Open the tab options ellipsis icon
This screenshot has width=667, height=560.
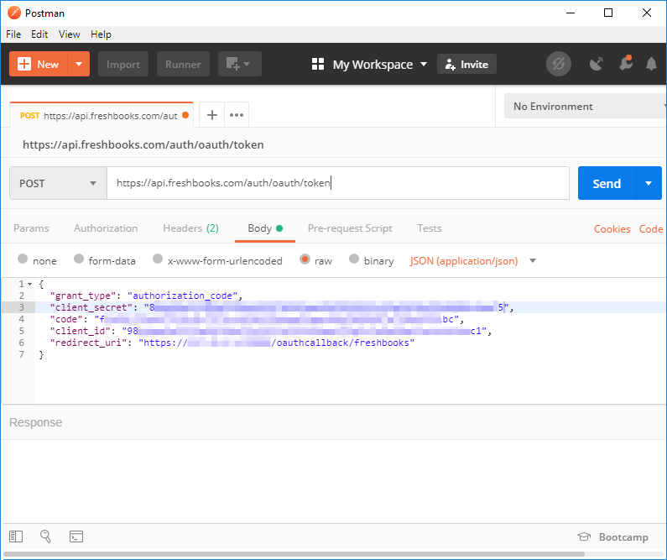tap(237, 115)
